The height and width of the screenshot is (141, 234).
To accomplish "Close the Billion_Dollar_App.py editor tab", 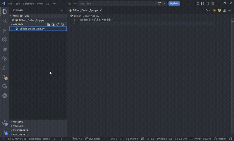I will [x=101, y=10].
